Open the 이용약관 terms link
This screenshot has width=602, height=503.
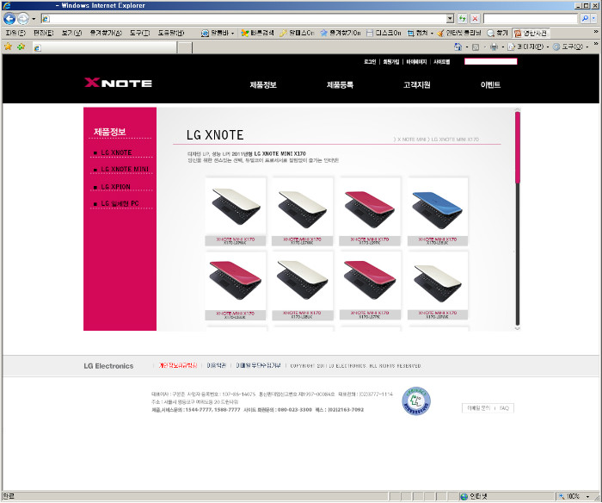tap(217, 365)
